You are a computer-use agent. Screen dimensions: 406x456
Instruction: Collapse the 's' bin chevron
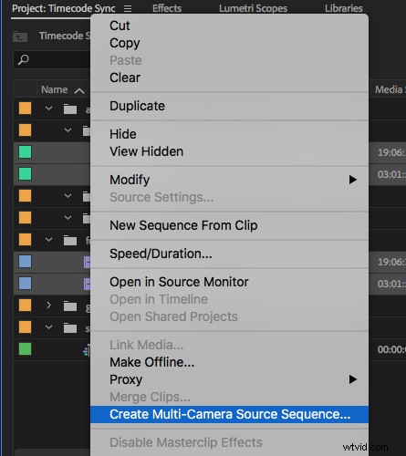coord(48,327)
